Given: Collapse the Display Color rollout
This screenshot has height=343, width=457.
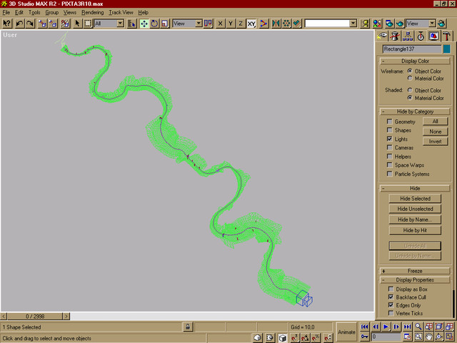Looking at the screenshot, I should [x=415, y=61].
